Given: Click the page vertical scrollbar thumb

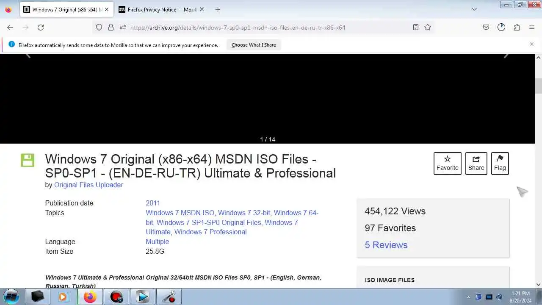Looking at the screenshot, I should click(538, 86).
